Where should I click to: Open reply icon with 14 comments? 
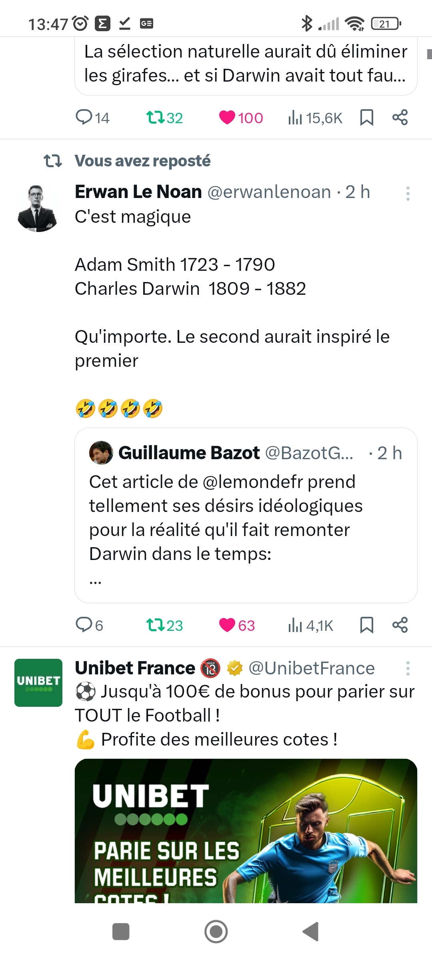pos(84,118)
